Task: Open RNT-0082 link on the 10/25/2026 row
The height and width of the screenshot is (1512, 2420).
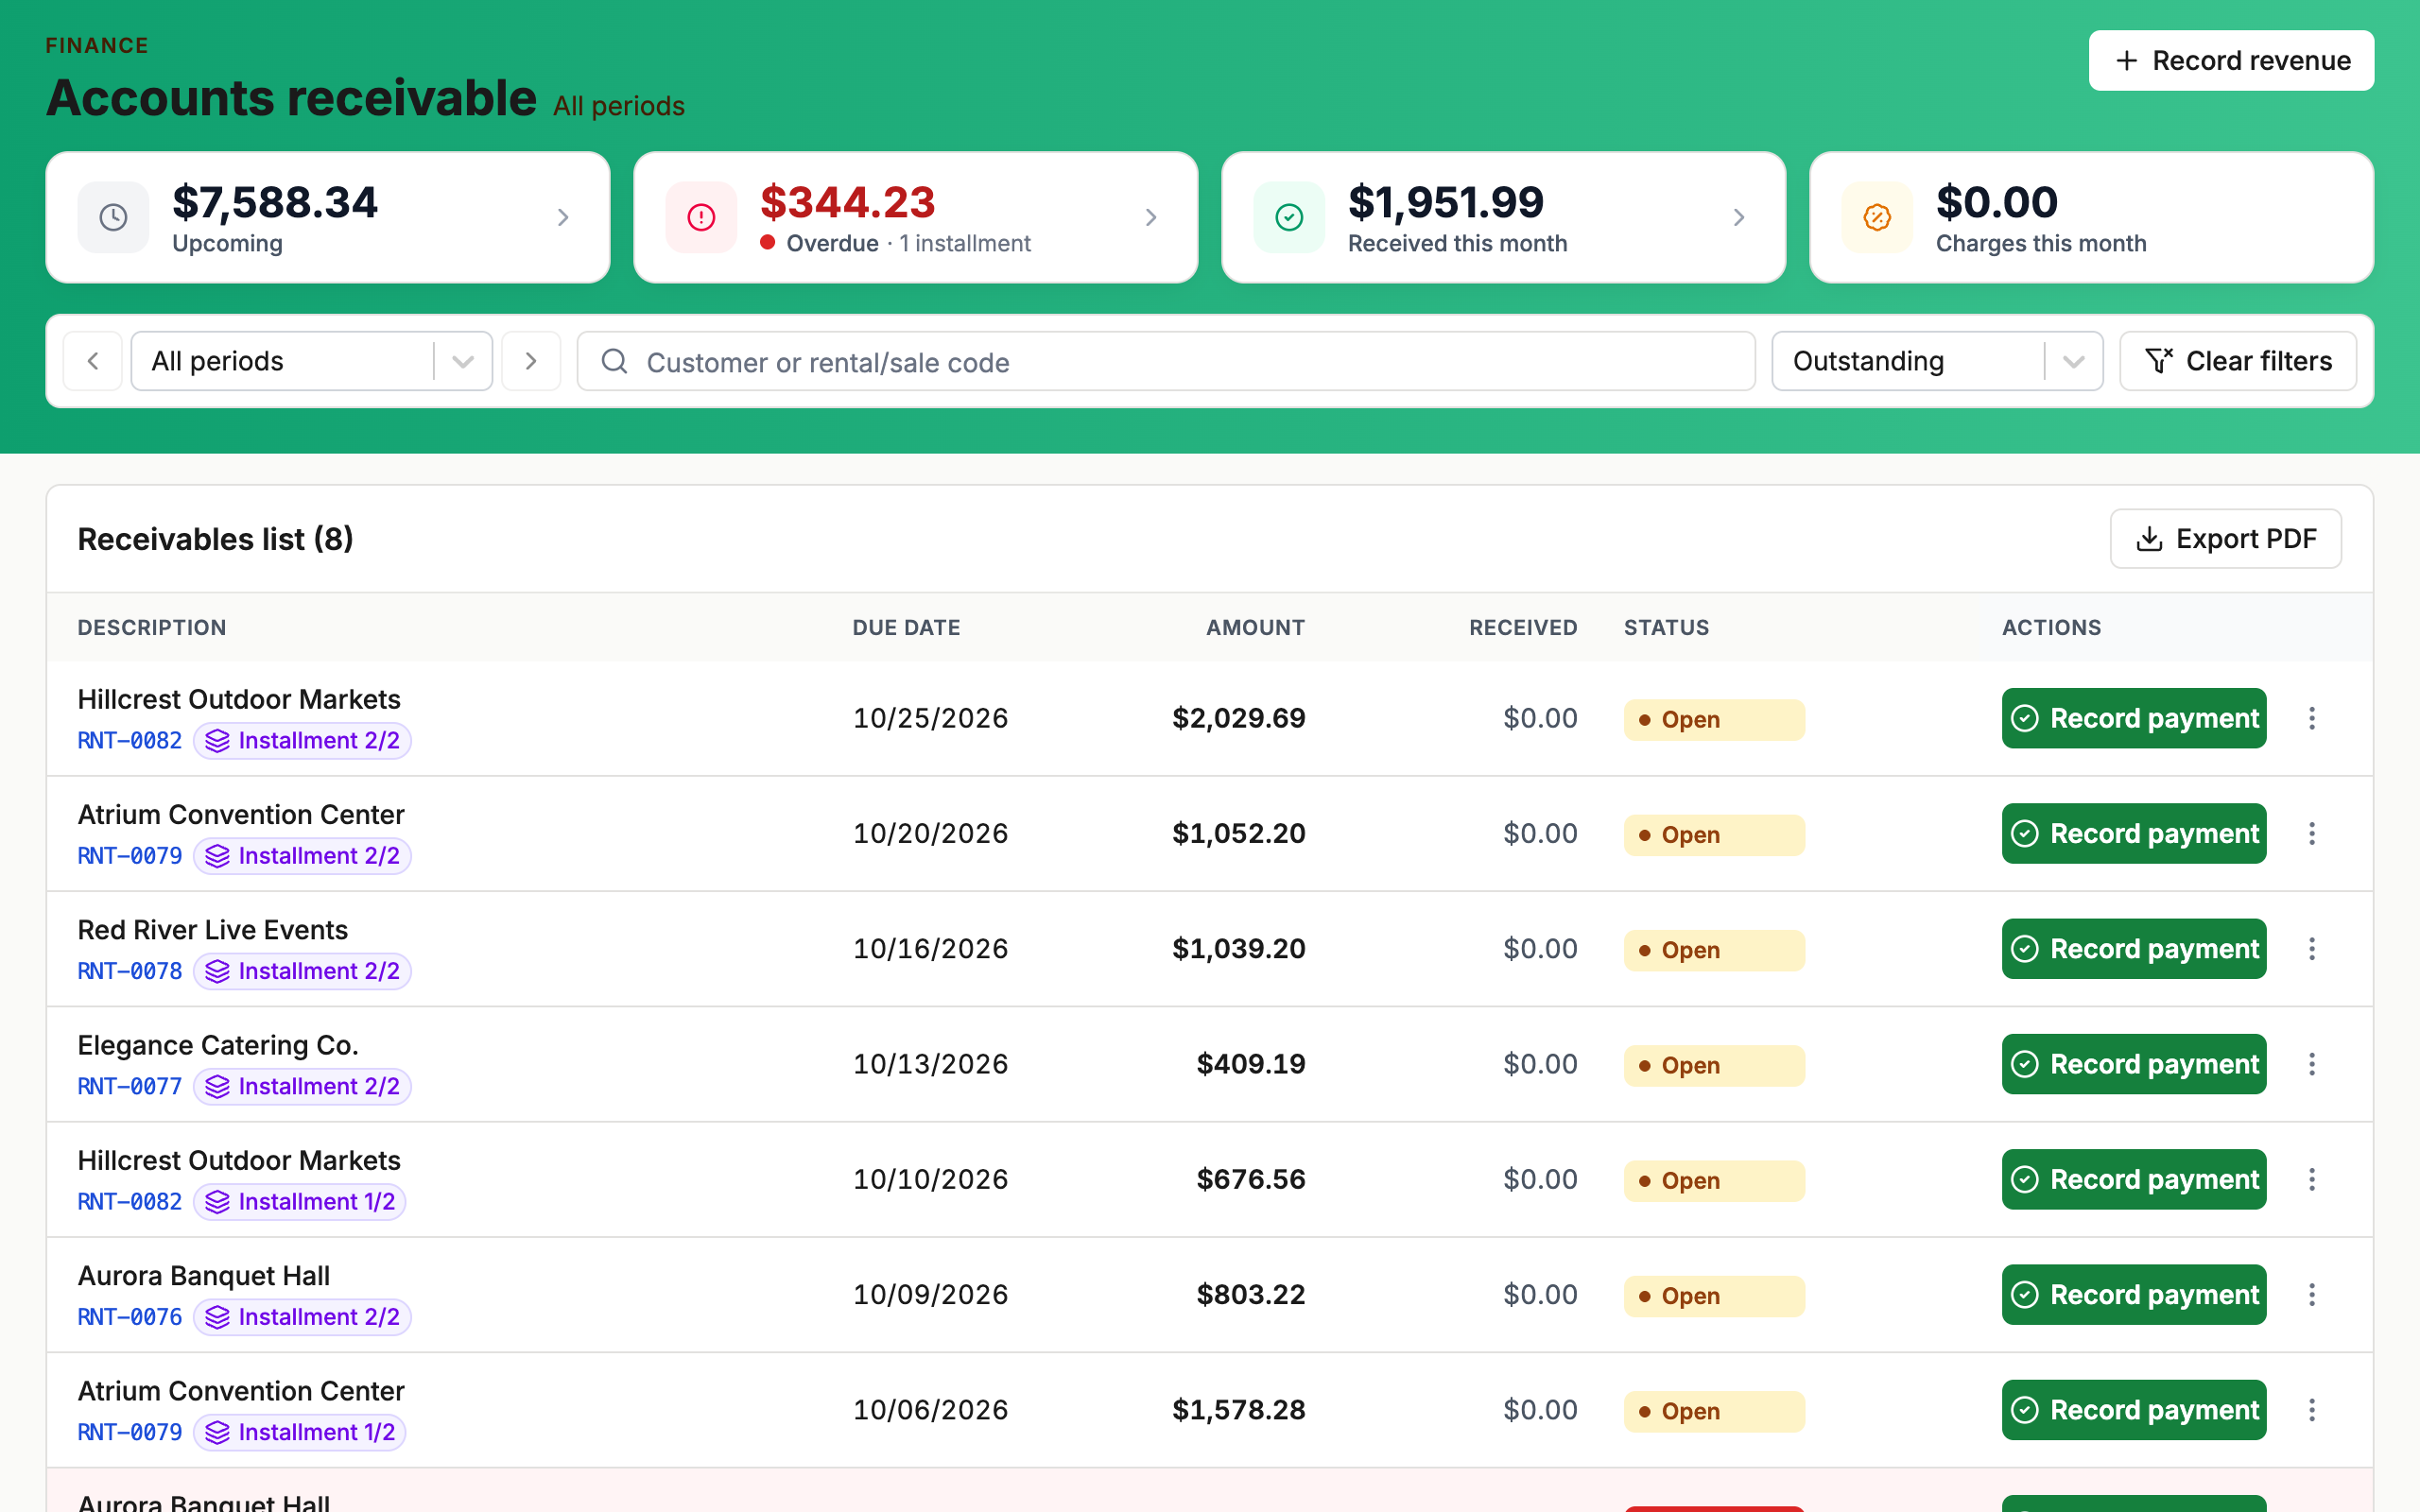Action: 130,741
